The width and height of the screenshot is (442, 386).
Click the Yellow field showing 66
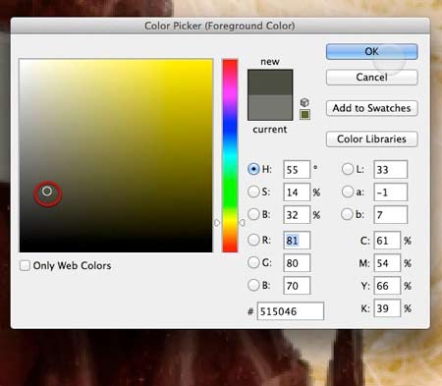point(387,286)
